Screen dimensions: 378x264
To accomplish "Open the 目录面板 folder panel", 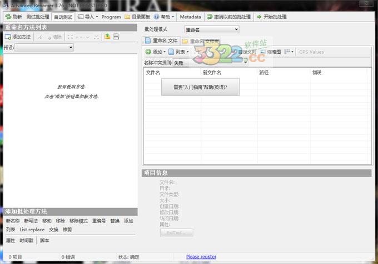I will (137, 17).
